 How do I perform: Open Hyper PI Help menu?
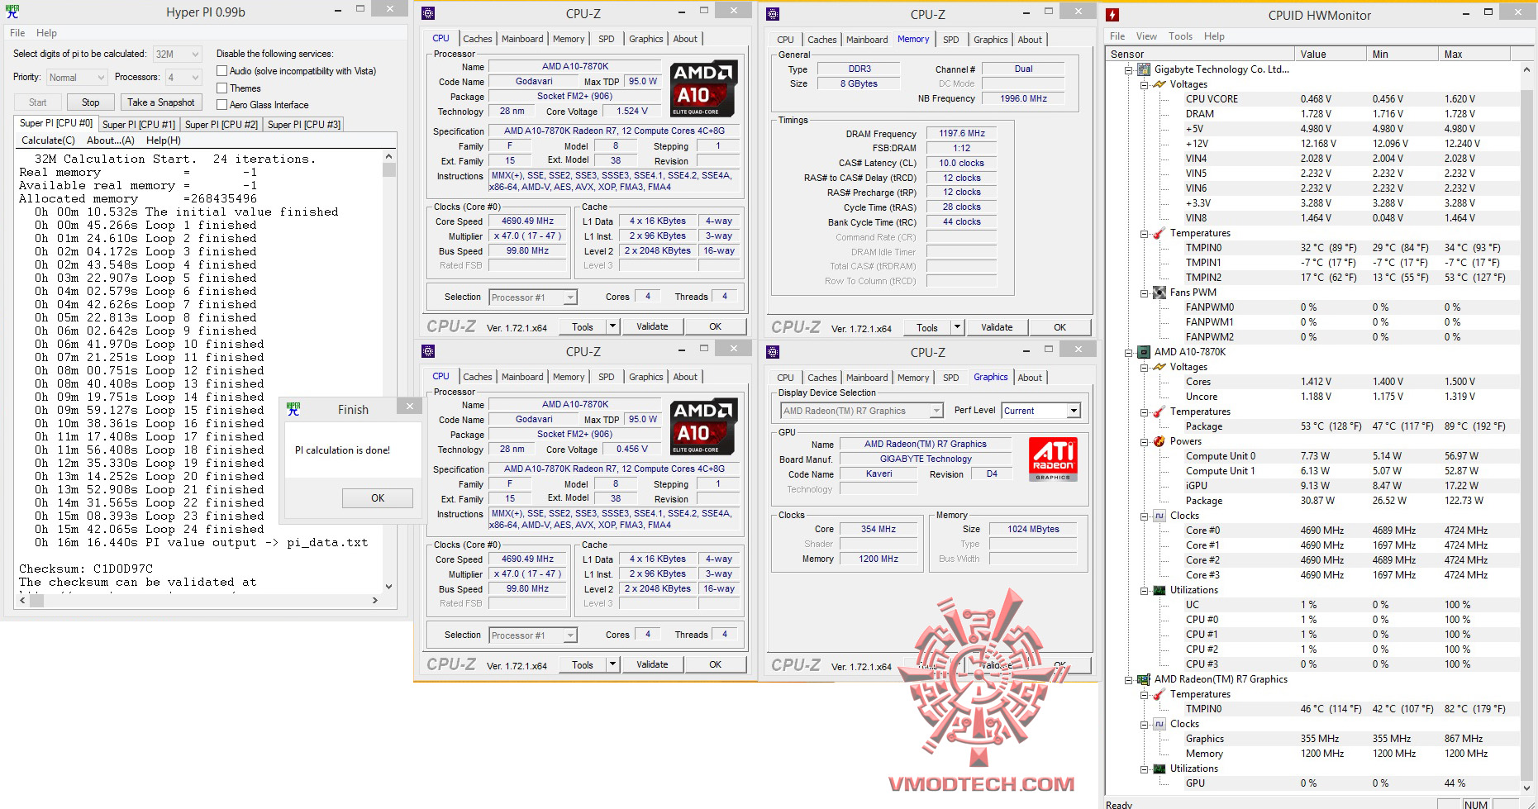coord(46,33)
